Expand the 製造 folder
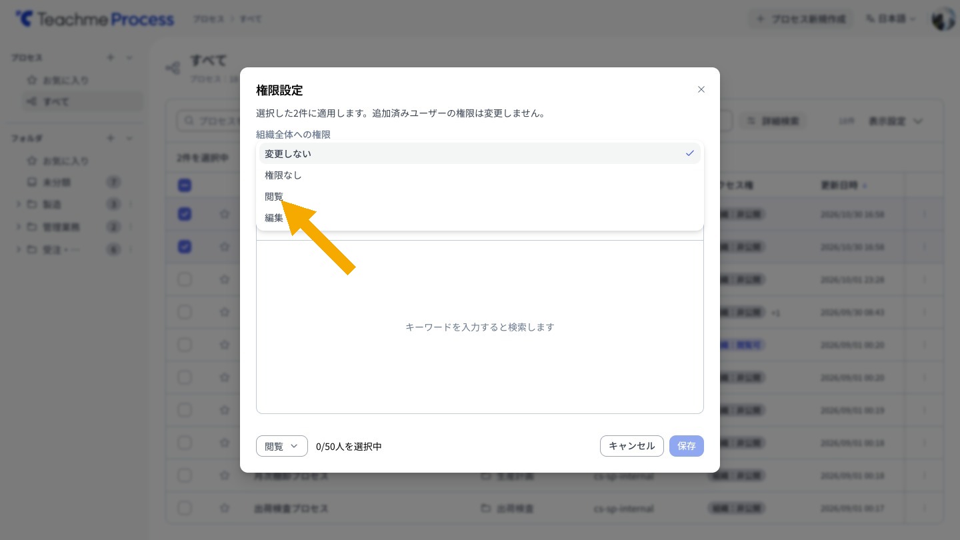960x540 pixels. click(x=18, y=204)
